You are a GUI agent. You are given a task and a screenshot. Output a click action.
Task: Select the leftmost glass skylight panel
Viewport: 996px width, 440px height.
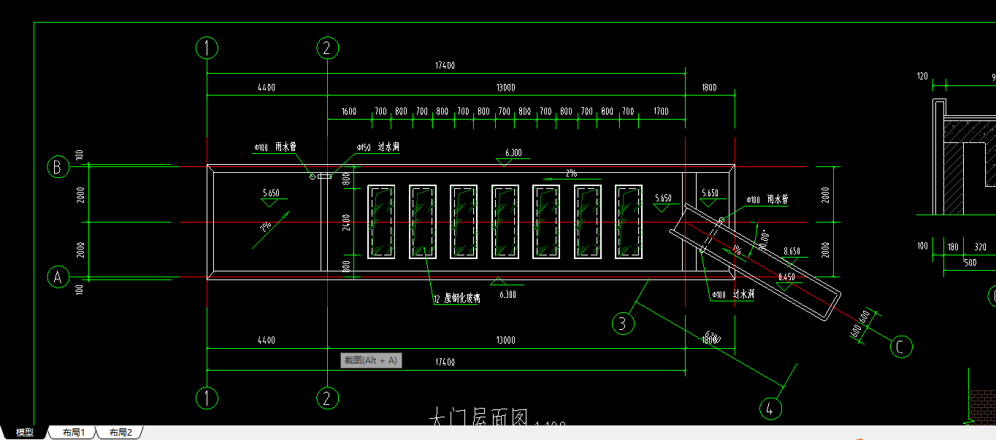tap(381, 222)
